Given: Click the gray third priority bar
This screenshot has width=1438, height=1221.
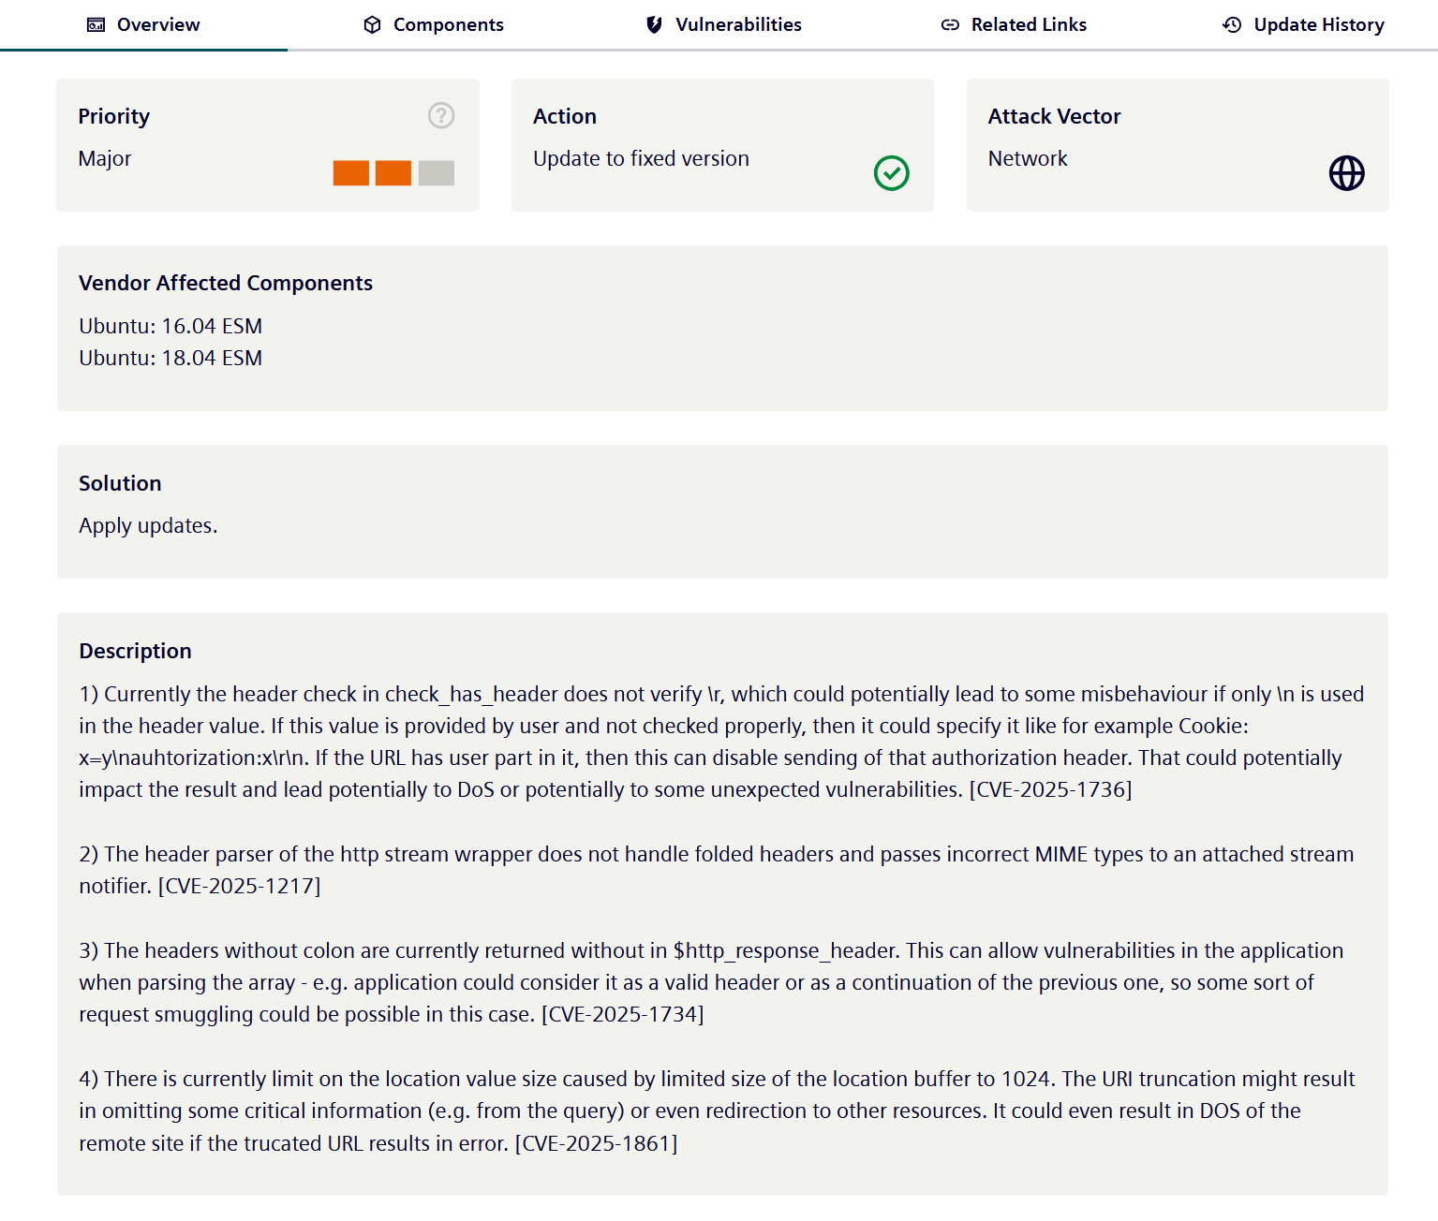Looking at the screenshot, I should (436, 173).
